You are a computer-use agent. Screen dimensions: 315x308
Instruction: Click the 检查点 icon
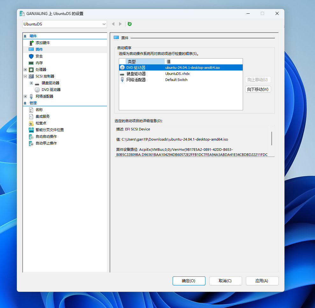pyautogui.click(x=31, y=123)
